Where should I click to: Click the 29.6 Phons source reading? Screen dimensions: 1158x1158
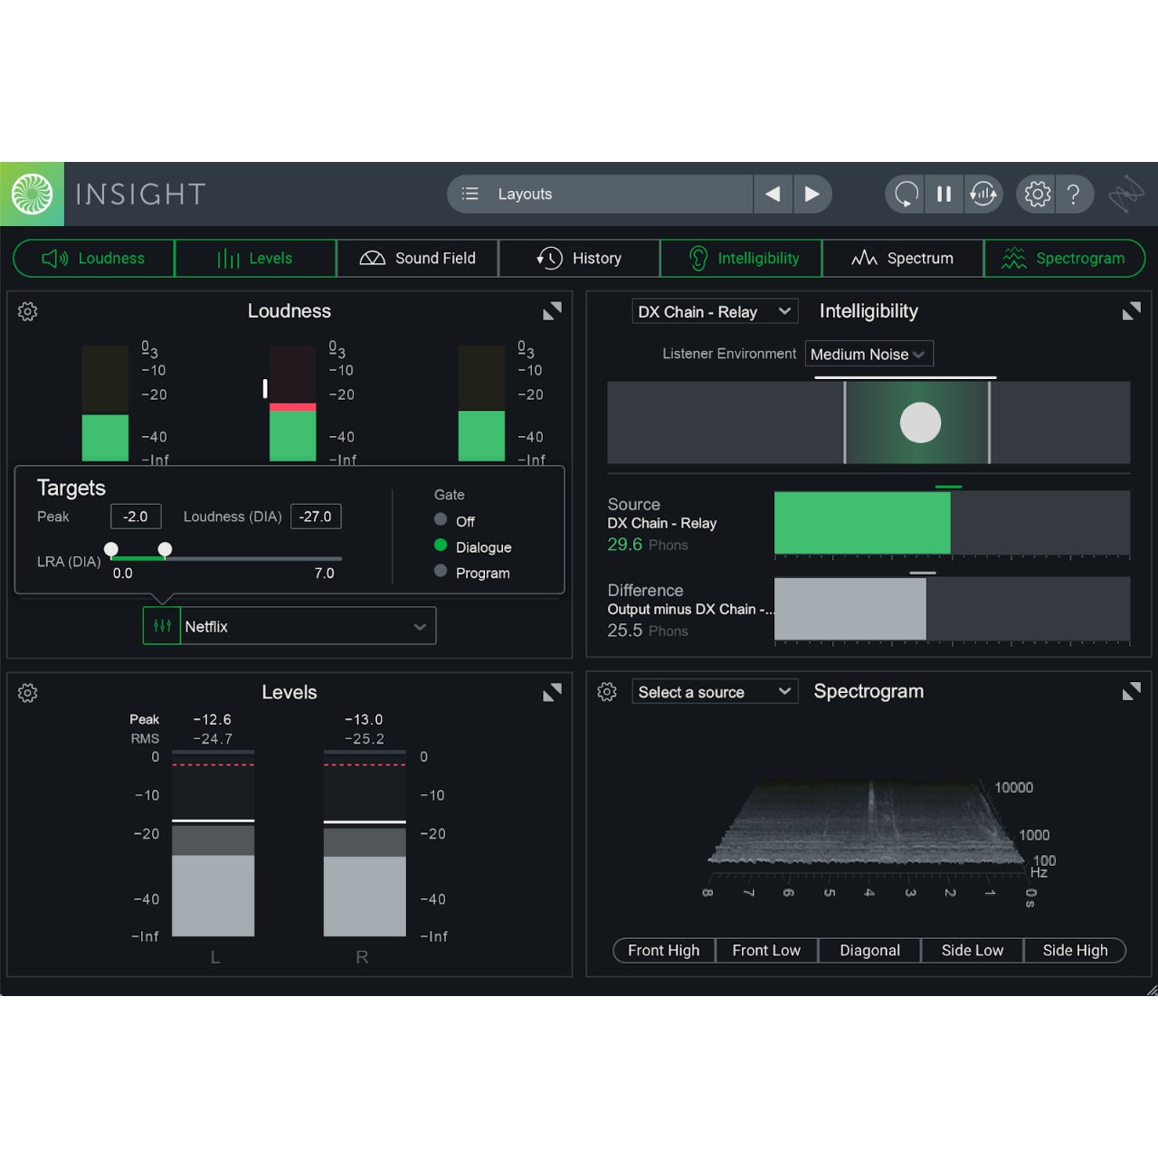click(648, 545)
